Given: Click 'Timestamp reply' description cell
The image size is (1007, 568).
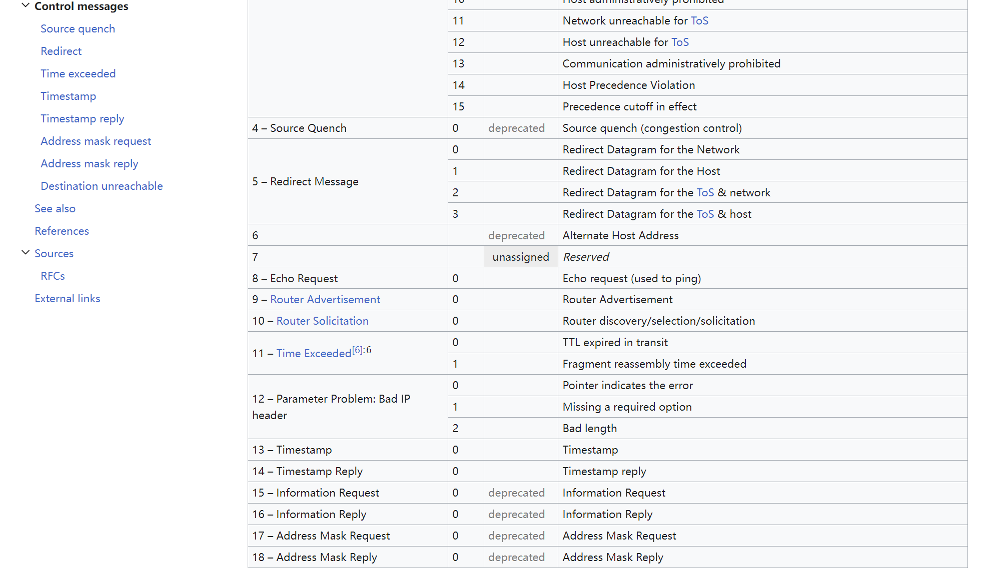Looking at the screenshot, I should pos(762,471).
